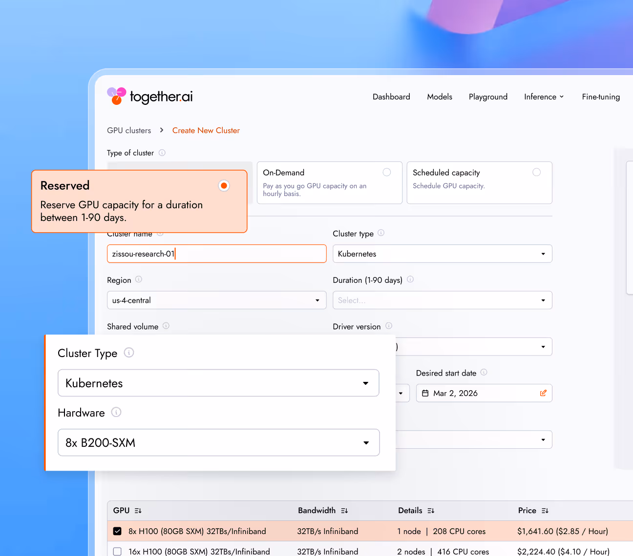Click breadcrumb chevron after GPU clusters

(162, 130)
